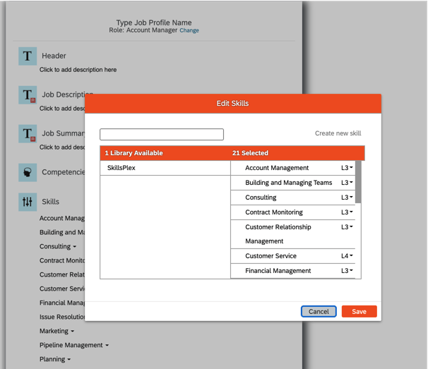428x369 pixels.
Task: Change Financial Management skill level dropdown
Action: [347, 271]
